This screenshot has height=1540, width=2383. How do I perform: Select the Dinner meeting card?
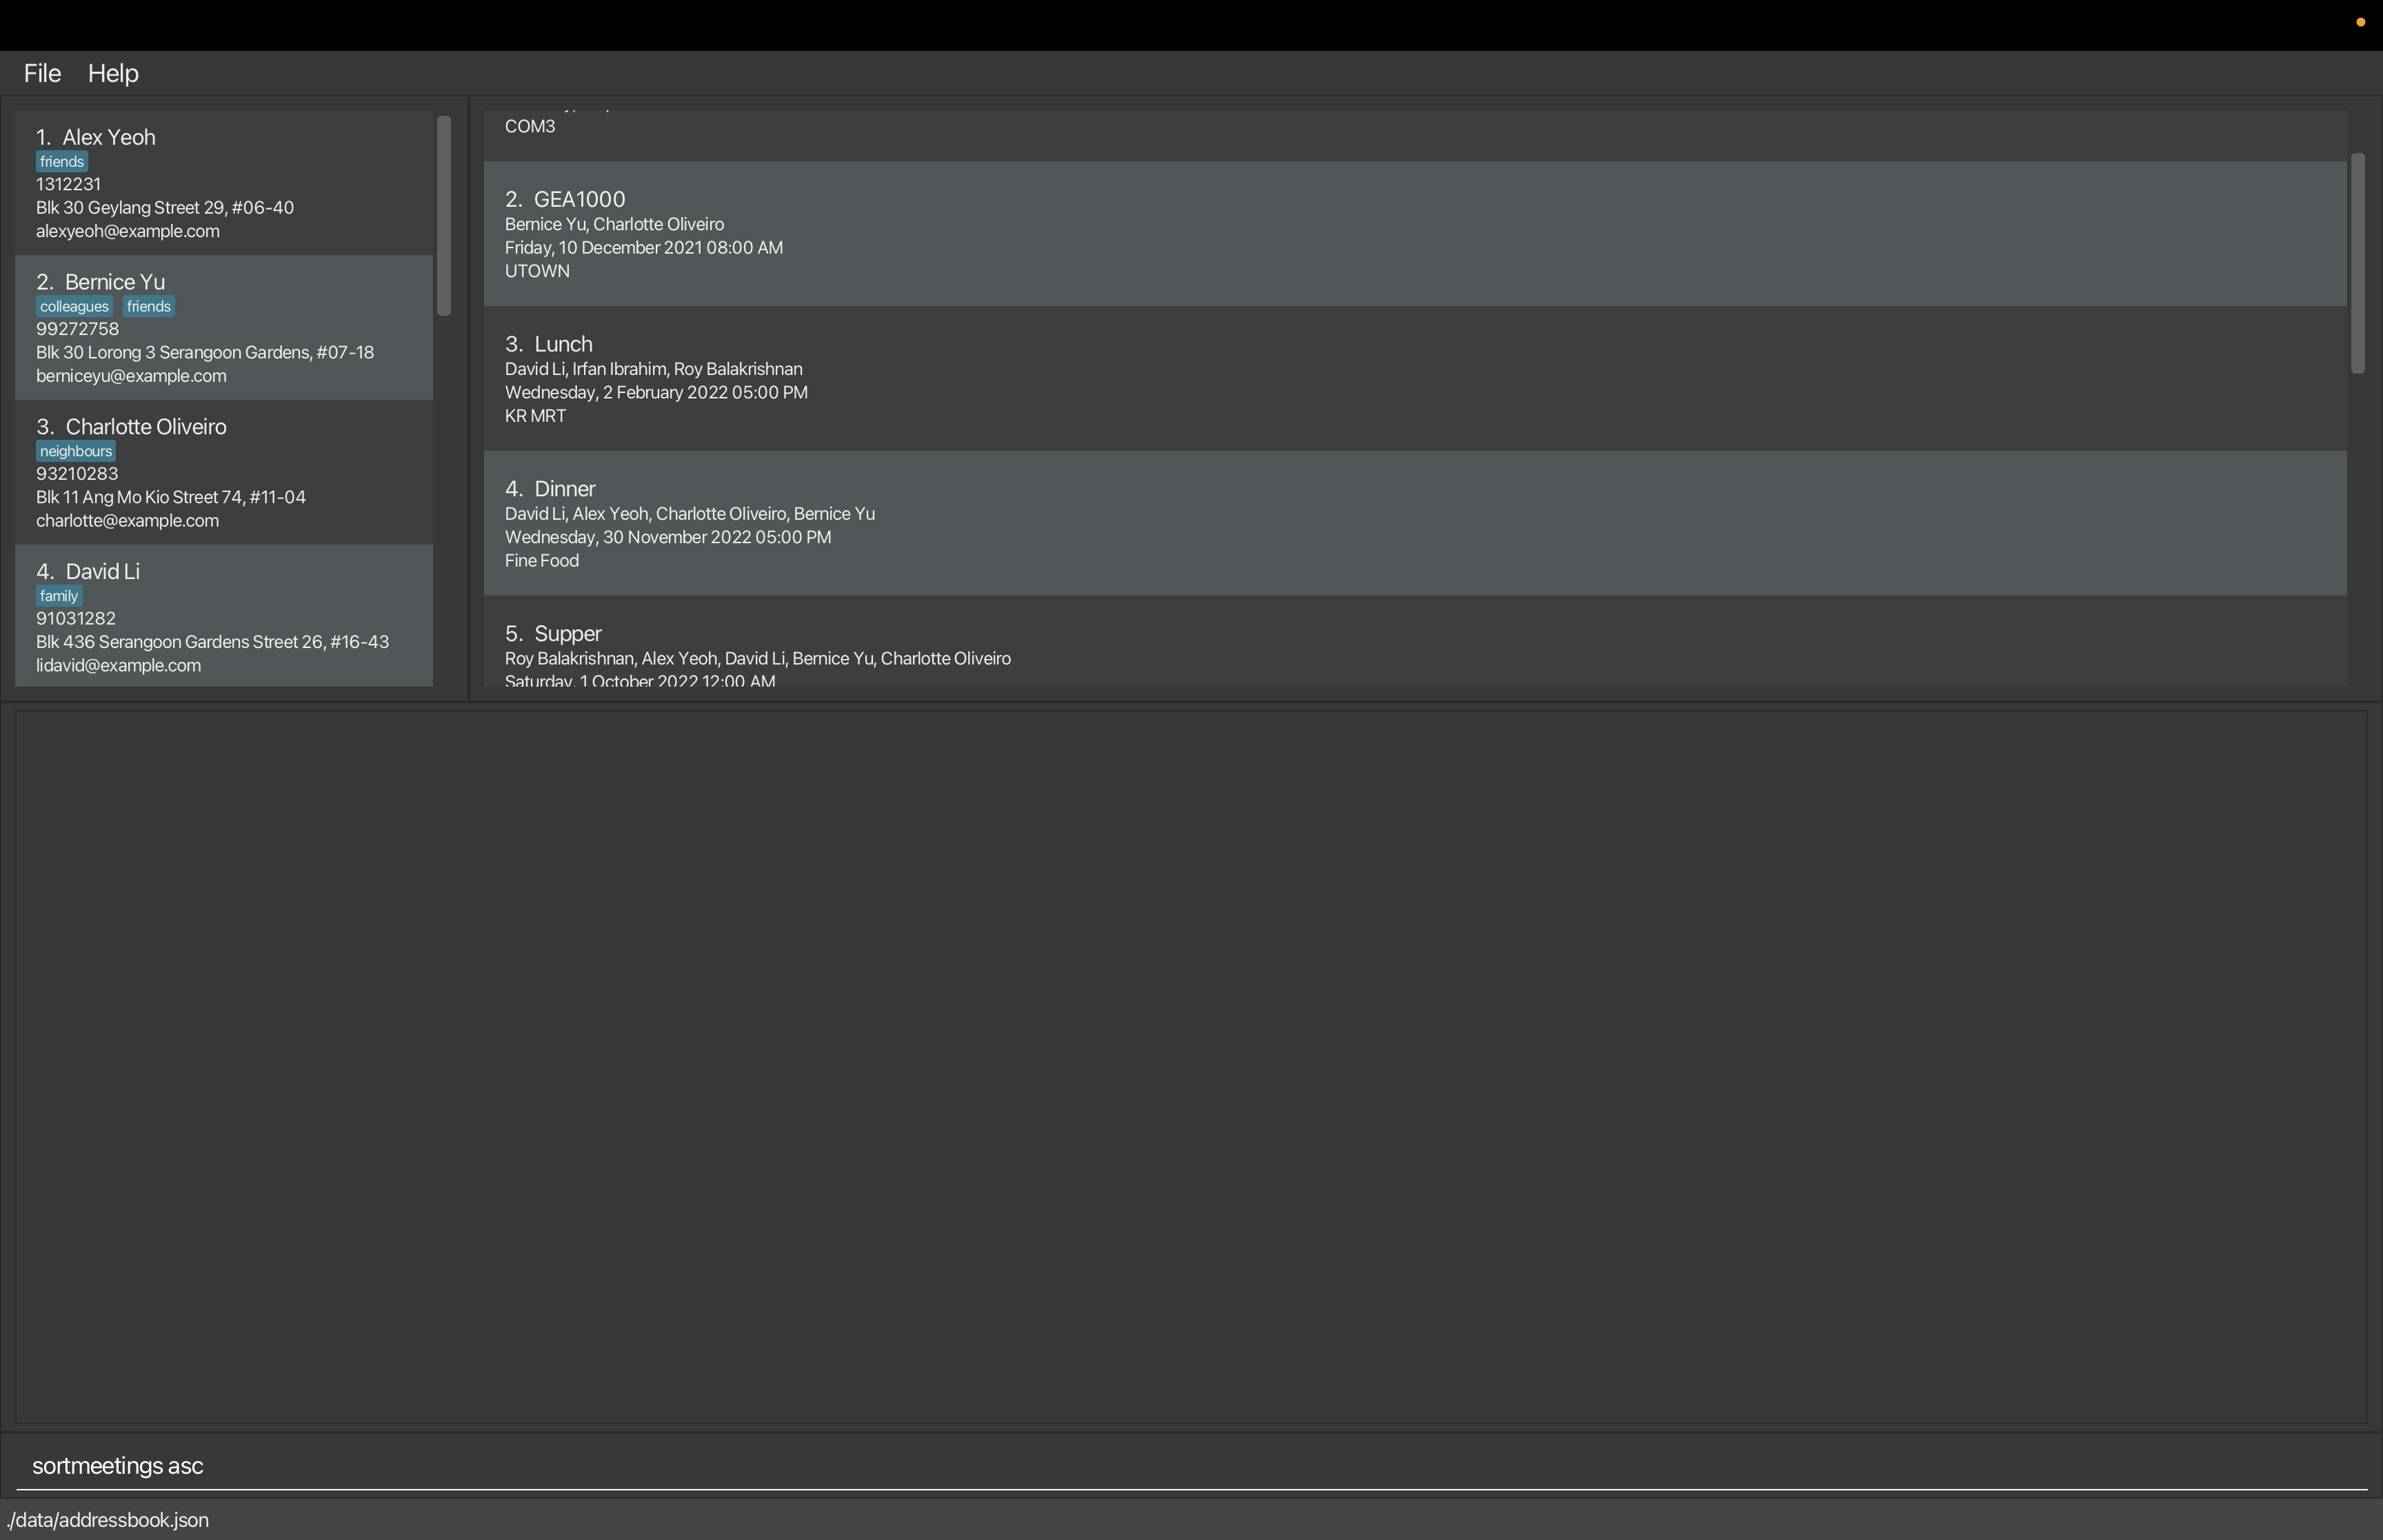pyautogui.click(x=1415, y=523)
